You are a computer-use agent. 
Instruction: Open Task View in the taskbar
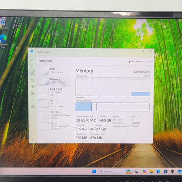137,171
